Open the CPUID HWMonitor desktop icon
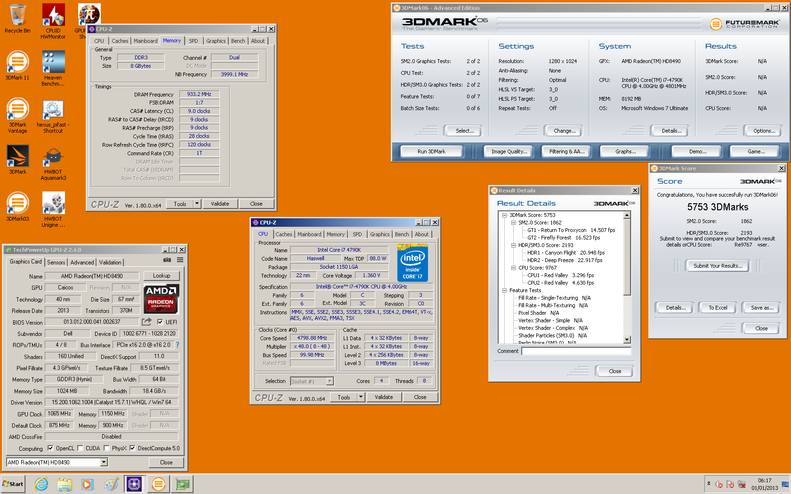The width and height of the screenshot is (791, 494). [x=53, y=21]
